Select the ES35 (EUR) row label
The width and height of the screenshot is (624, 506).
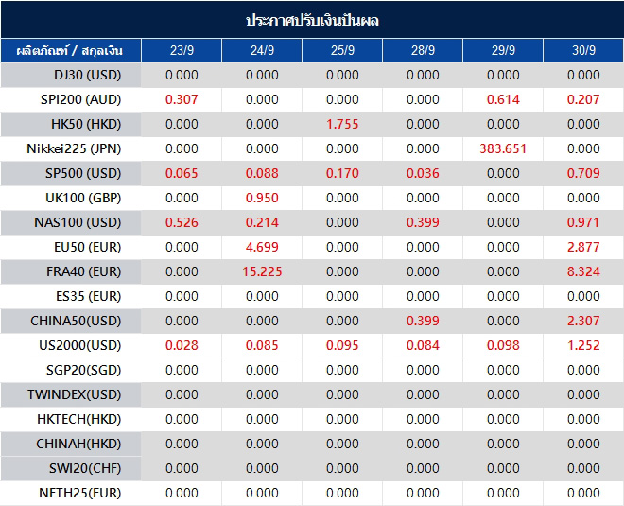[88, 297]
